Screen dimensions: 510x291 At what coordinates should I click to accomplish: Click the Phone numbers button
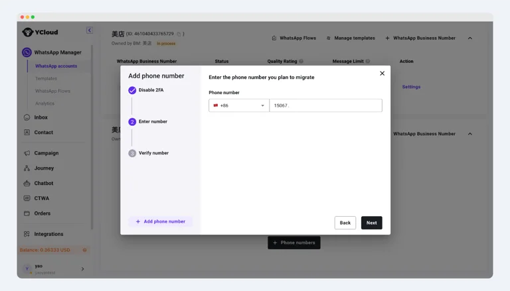pos(294,243)
